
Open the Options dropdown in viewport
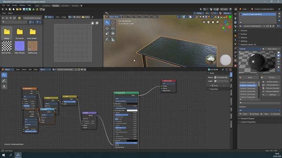pos(227,13)
